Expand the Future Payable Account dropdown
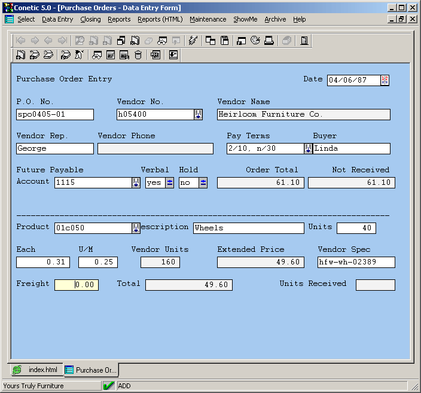Screen dimensions: 421x393 coord(136,183)
